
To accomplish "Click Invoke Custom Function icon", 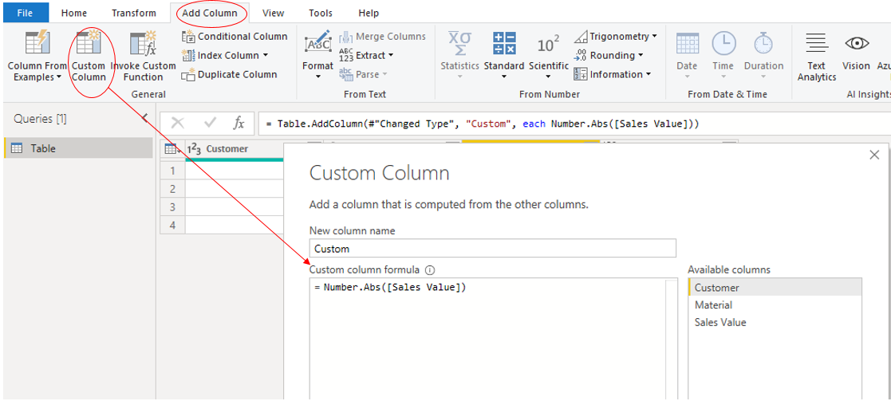I will (x=143, y=44).
